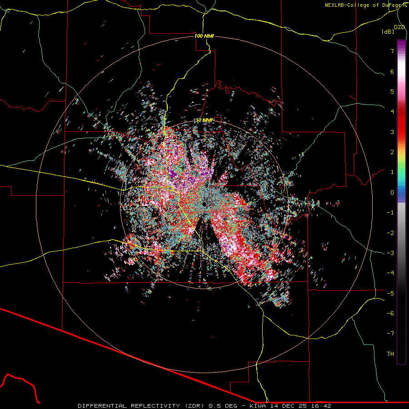Click the 6 value on the color scale
Image resolution: width=409 pixels, height=409 pixels.
392,71
